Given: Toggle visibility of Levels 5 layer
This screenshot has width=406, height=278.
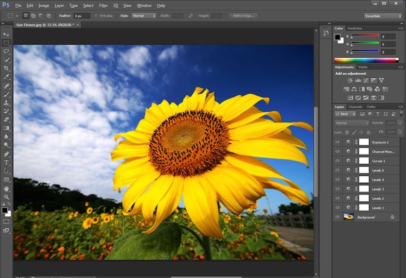Looking at the screenshot, I should point(337,170).
